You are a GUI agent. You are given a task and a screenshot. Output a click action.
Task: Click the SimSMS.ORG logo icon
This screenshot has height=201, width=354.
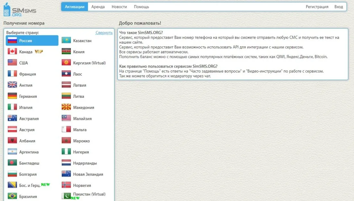[x=7, y=10]
